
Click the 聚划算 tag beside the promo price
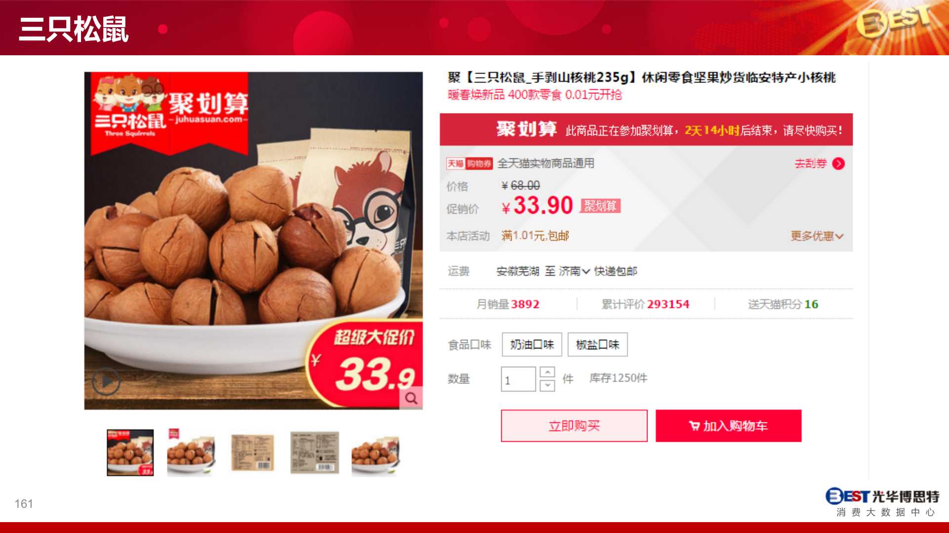coord(601,206)
